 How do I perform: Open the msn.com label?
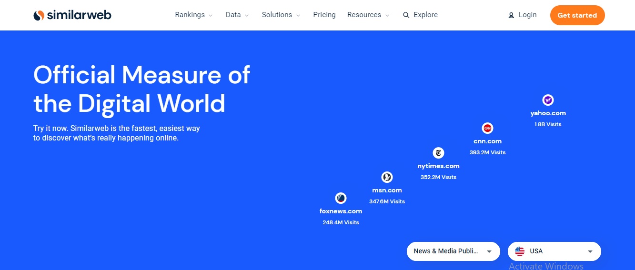coord(387,190)
